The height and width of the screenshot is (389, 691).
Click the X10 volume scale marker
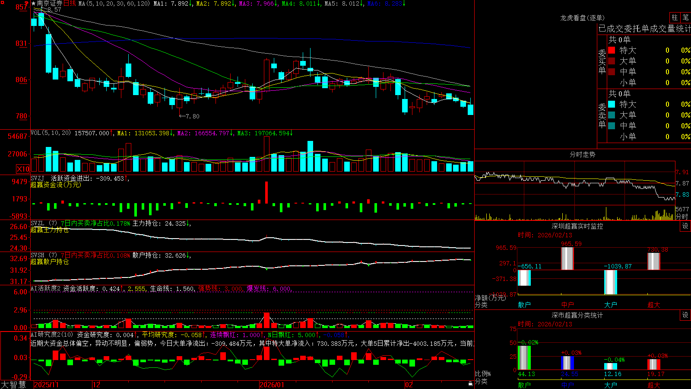coord(23,169)
